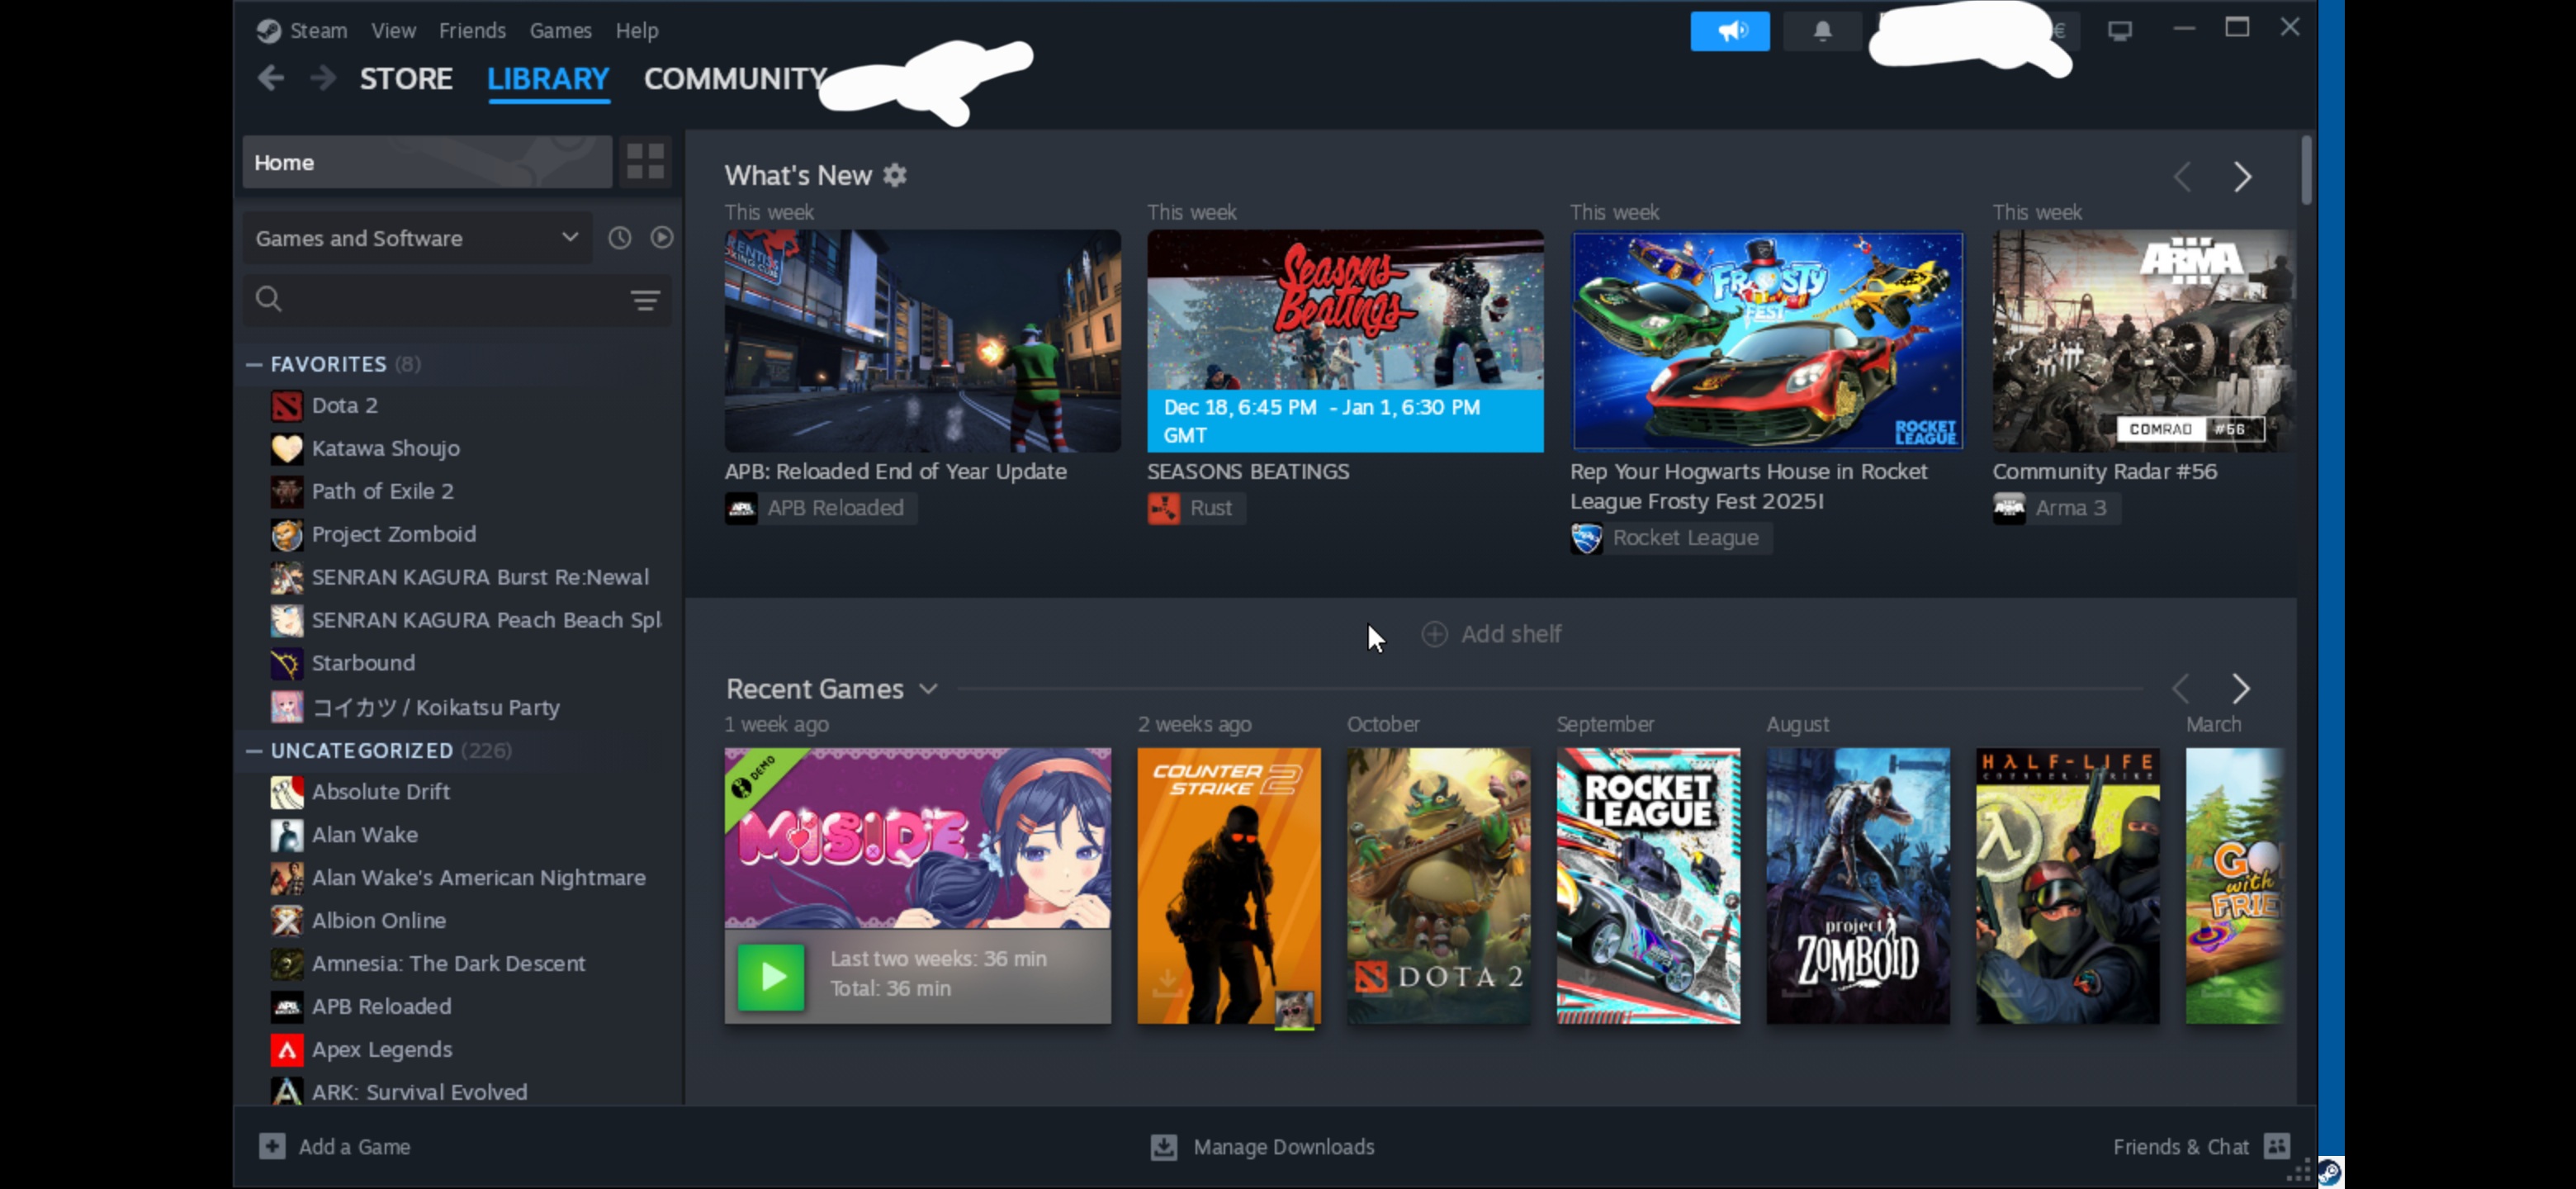Collapse the Uncategorized category
The height and width of the screenshot is (1189, 2576).
click(254, 750)
